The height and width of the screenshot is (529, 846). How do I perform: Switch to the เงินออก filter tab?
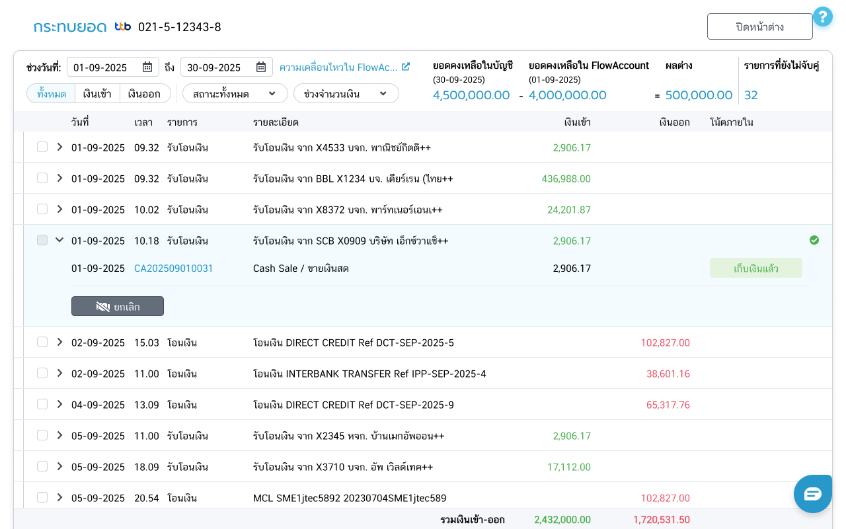(144, 93)
